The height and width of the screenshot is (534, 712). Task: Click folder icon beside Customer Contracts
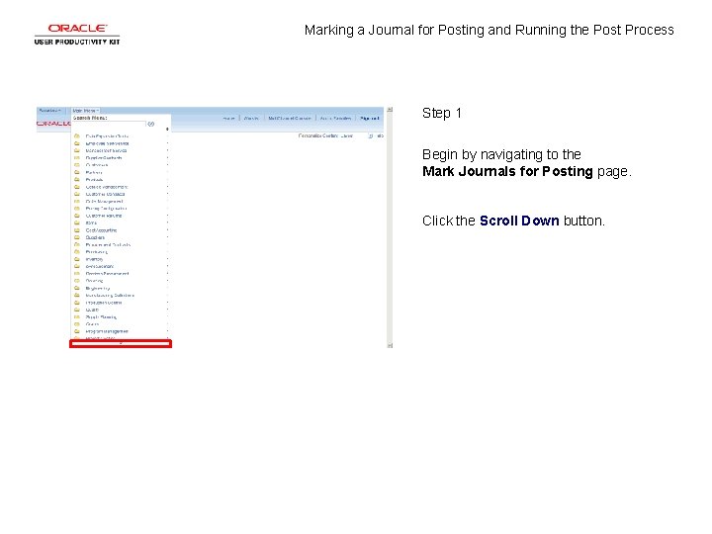77,194
